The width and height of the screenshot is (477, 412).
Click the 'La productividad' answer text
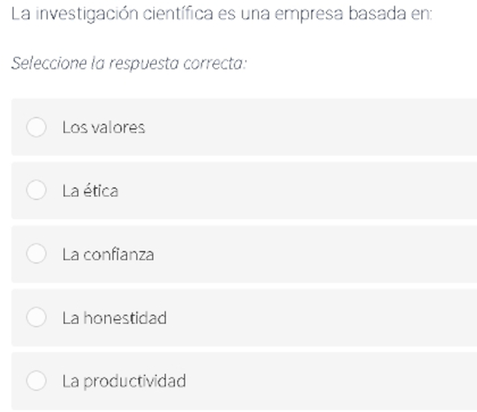click(x=124, y=381)
